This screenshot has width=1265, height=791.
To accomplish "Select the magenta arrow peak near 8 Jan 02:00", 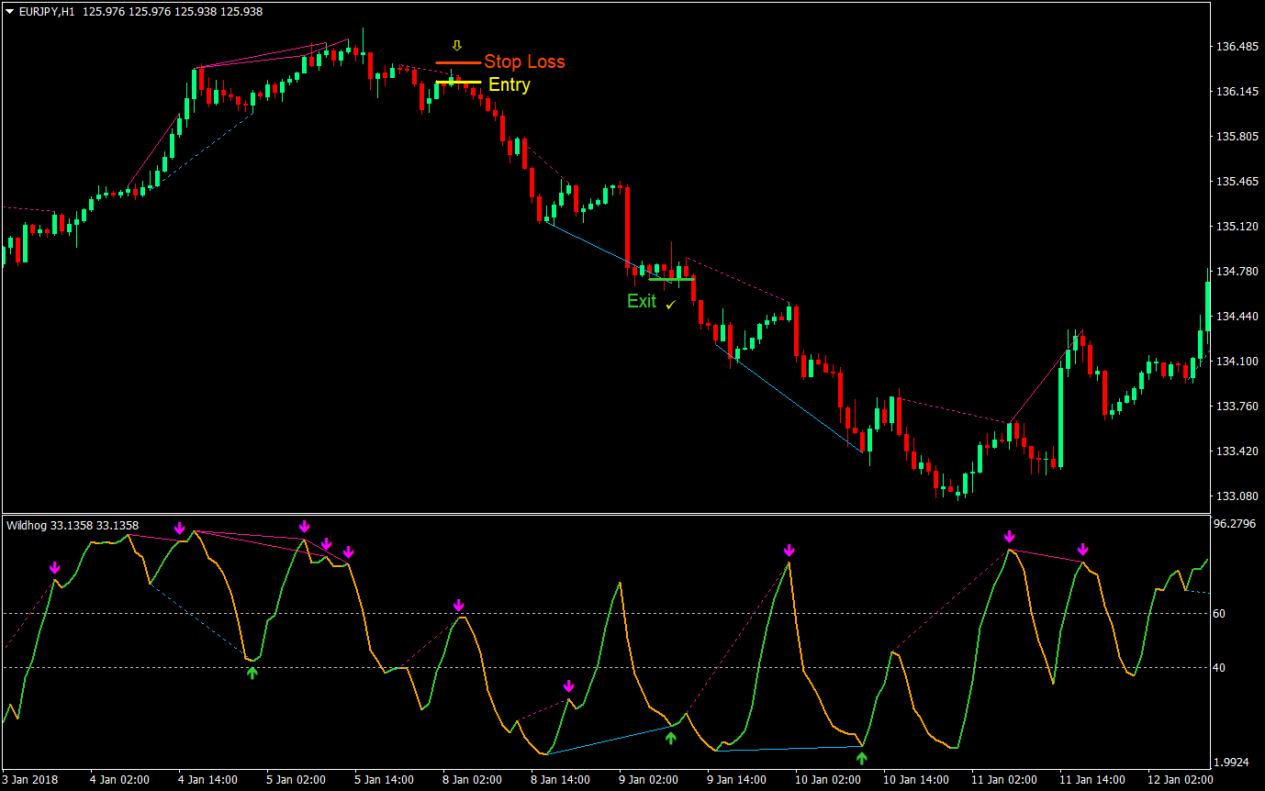I will click(x=457, y=606).
